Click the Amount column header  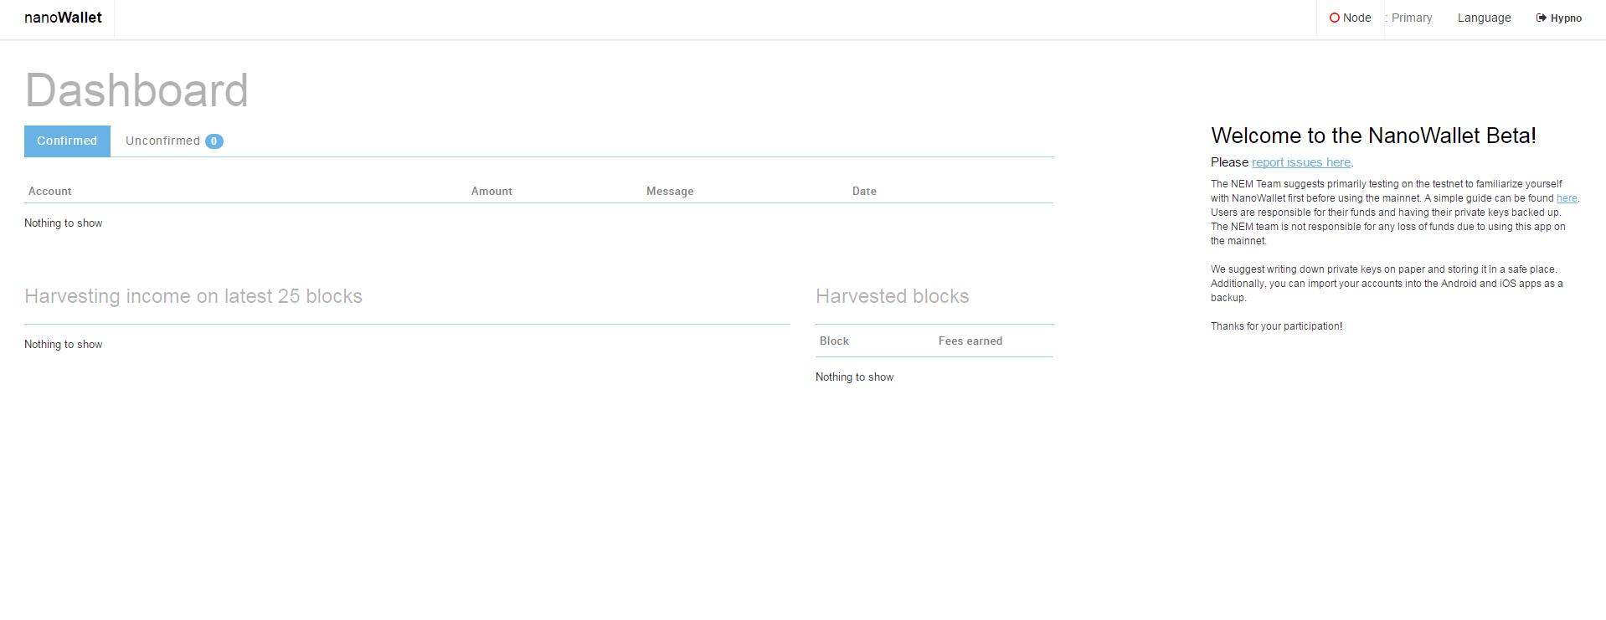tap(492, 191)
